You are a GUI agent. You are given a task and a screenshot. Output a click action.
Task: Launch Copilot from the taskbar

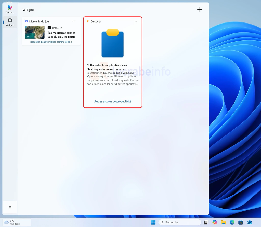pos(215,222)
